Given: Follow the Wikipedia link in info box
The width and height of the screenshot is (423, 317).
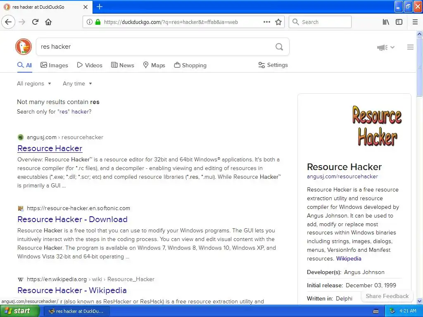Looking at the screenshot, I should (x=349, y=258).
